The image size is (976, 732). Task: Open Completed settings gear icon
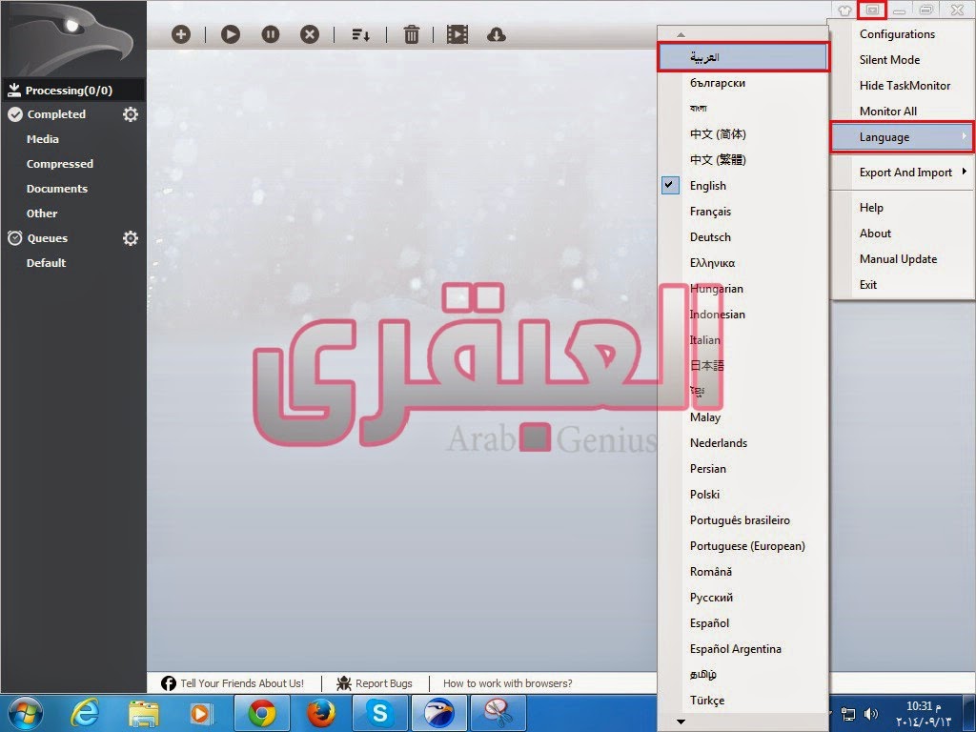tap(130, 114)
